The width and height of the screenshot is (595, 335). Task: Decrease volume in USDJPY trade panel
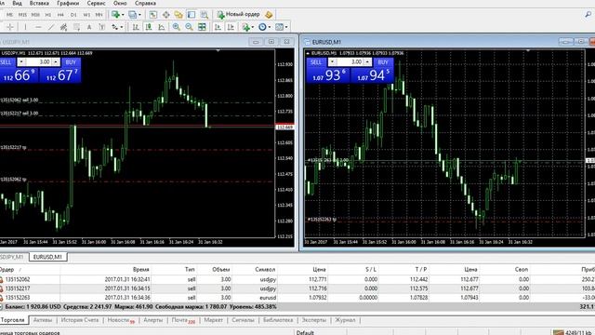point(21,62)
